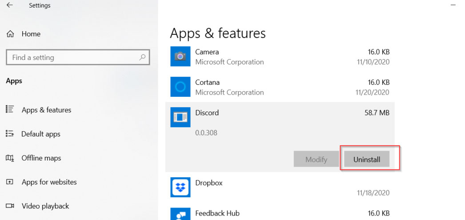
Task: Click the search magnifier icon
Action: (142, 57)
